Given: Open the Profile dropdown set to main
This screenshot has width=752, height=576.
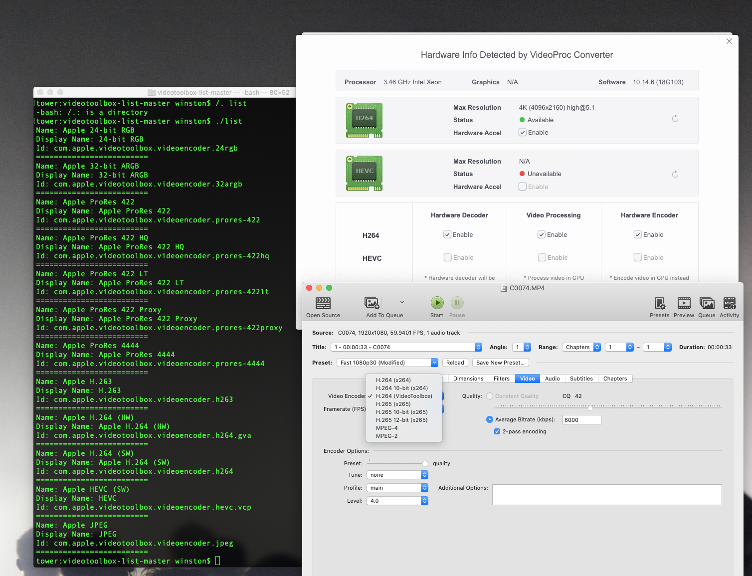Looking at the screenshot, I should coord(397,488).
